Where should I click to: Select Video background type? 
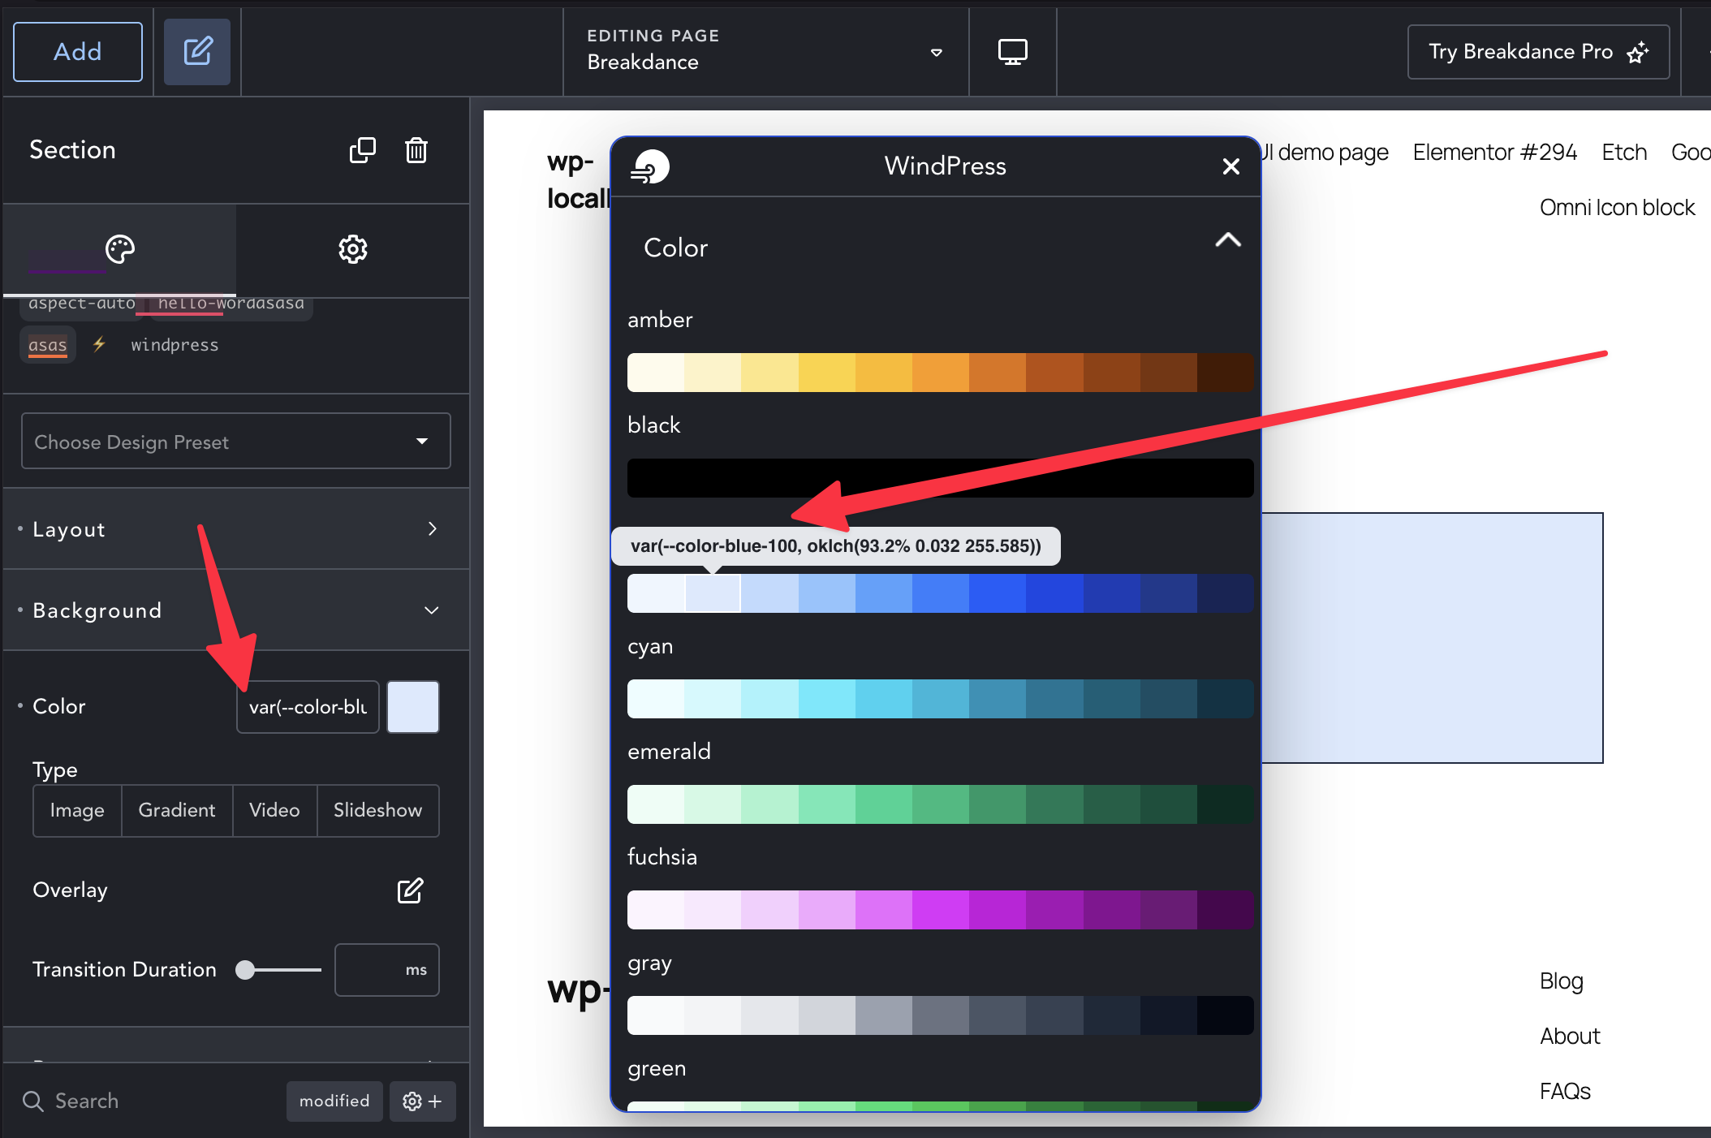coord(274,810)
